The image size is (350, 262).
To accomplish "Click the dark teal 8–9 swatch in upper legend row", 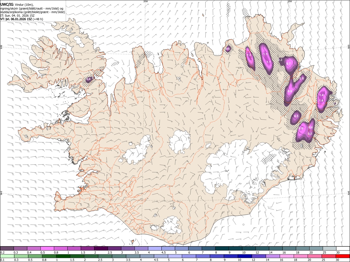I will tap(222, 248).
